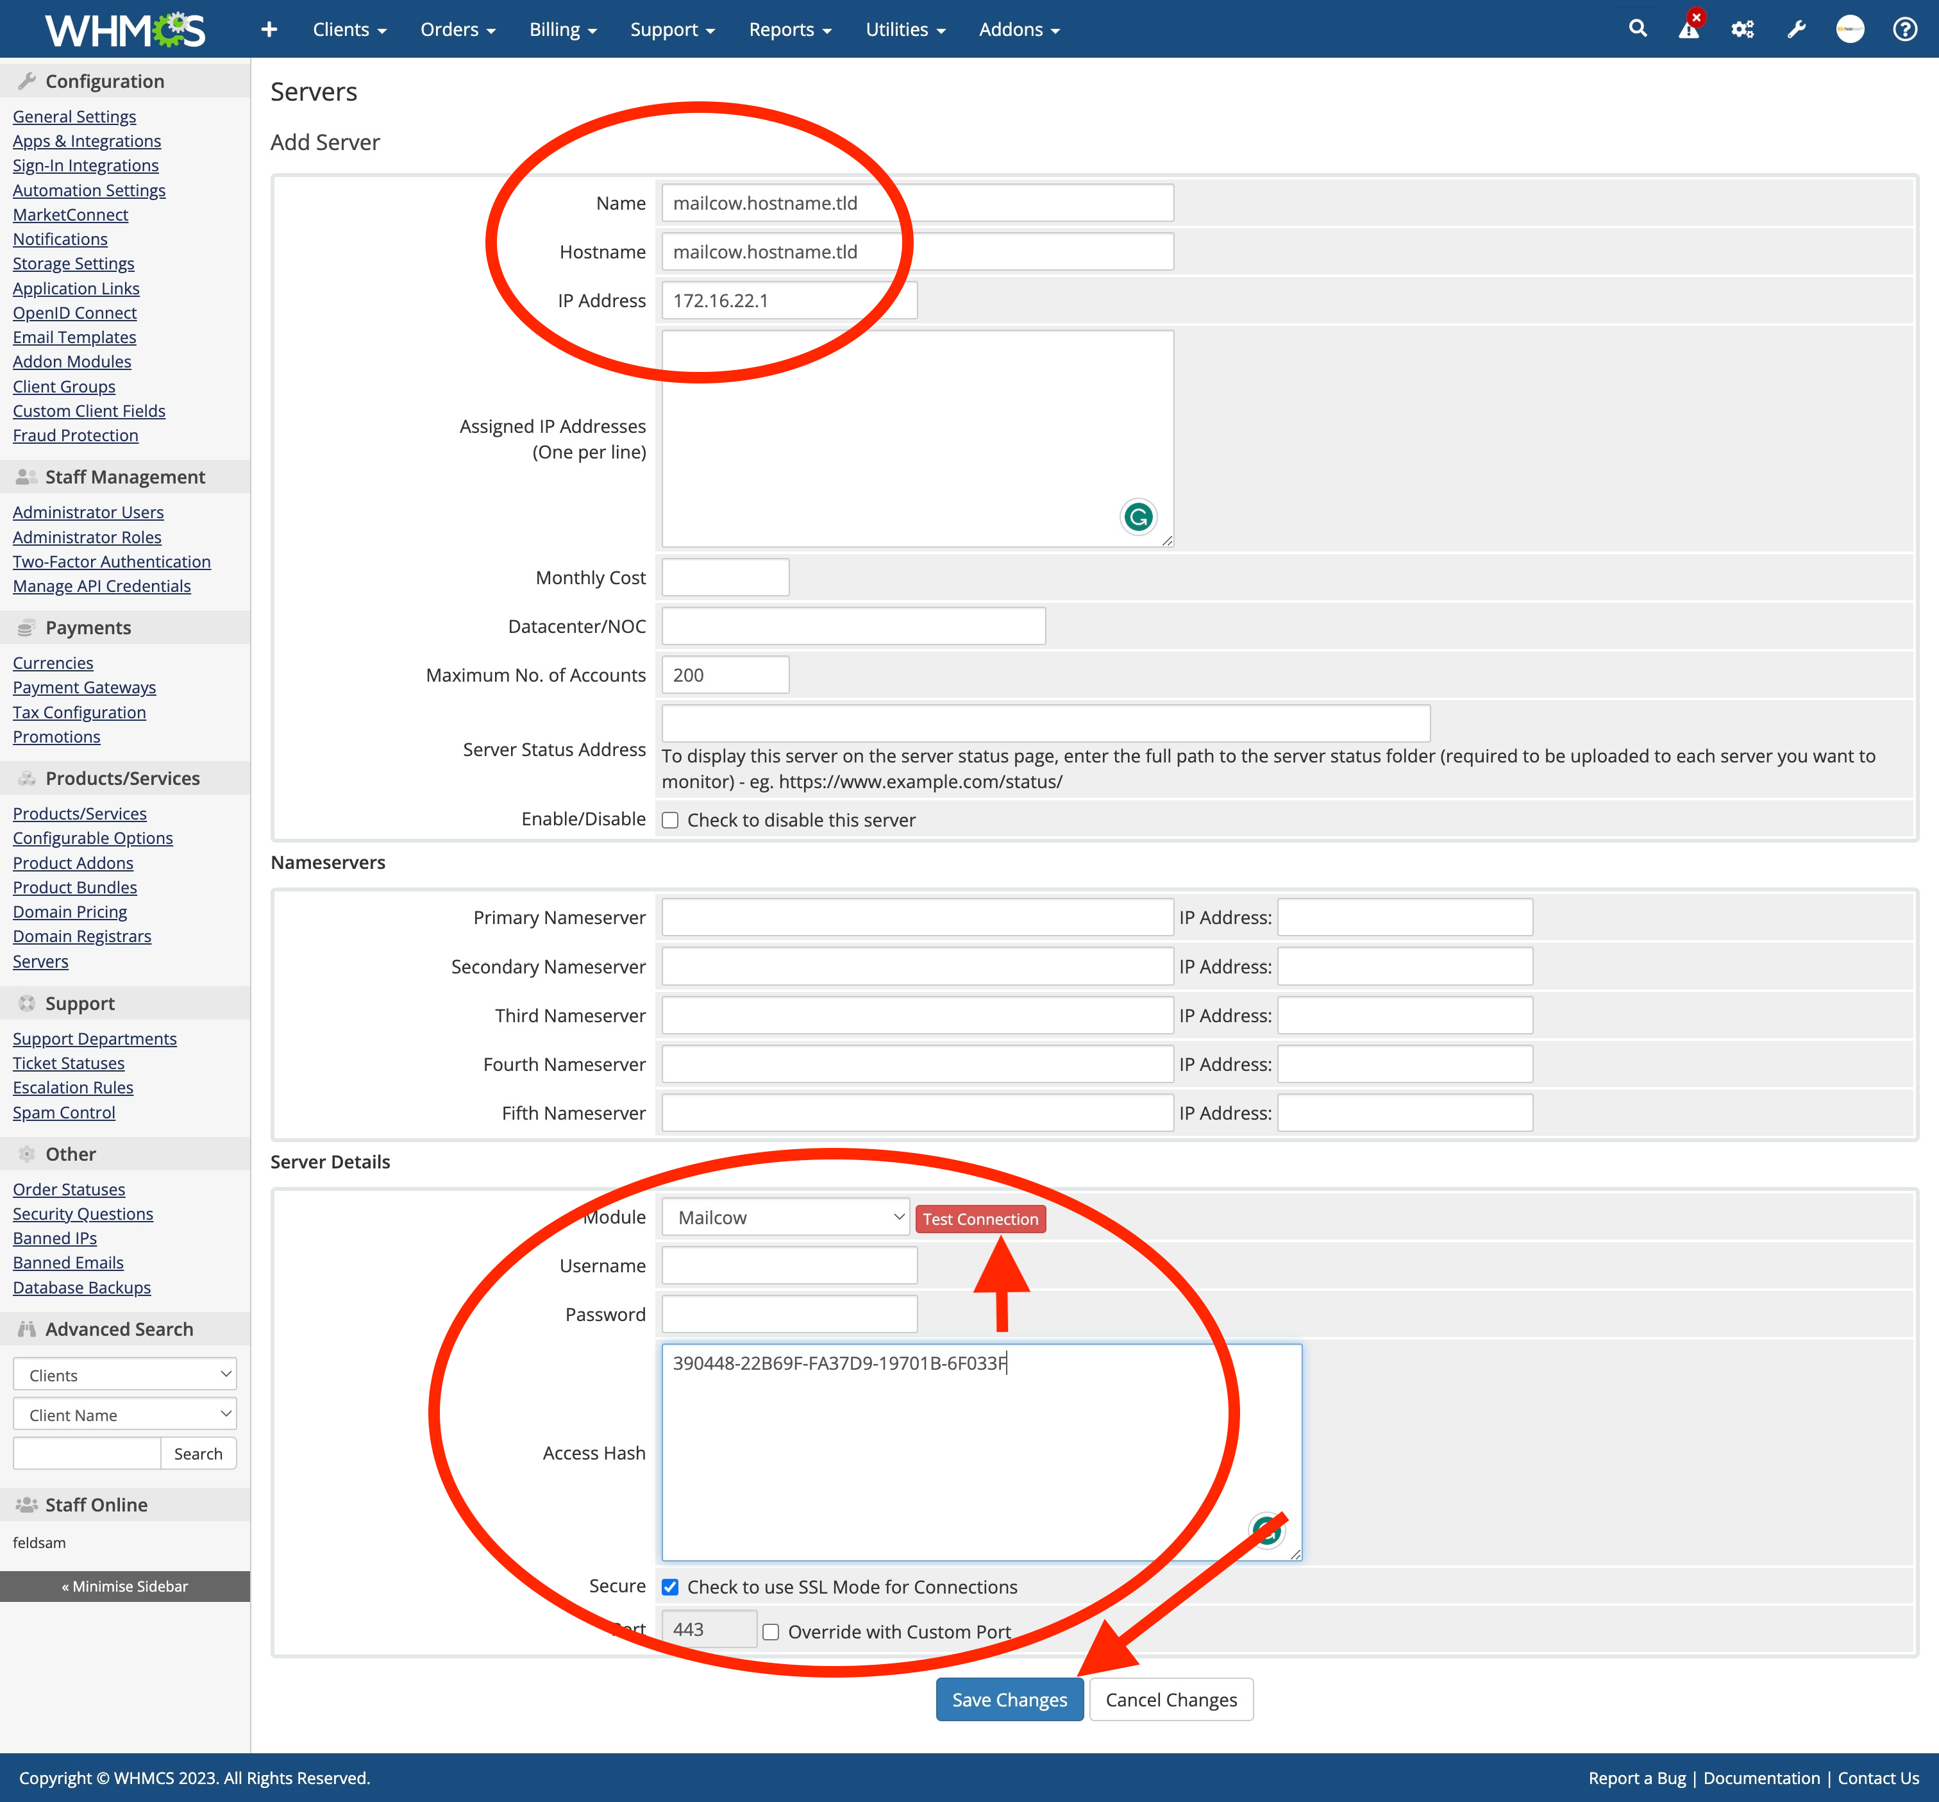Open Database Backups link
Screen dimensions: 1939x1802
(82, 1287)
